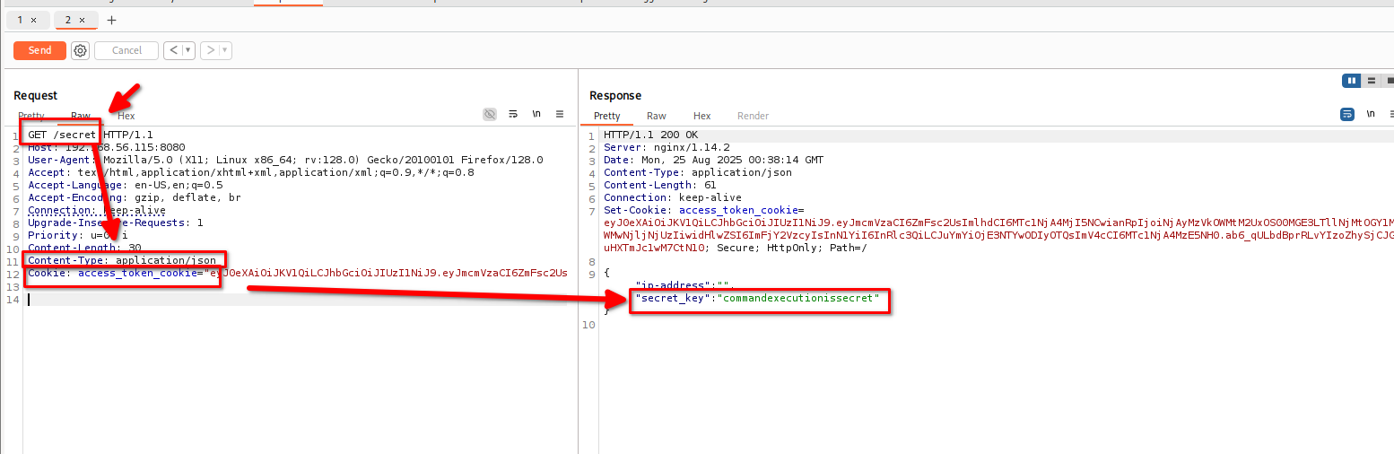Open the Request panel hamburger menu
Image resolution: width=1394 pixels, height=454 pixels.
560,114
